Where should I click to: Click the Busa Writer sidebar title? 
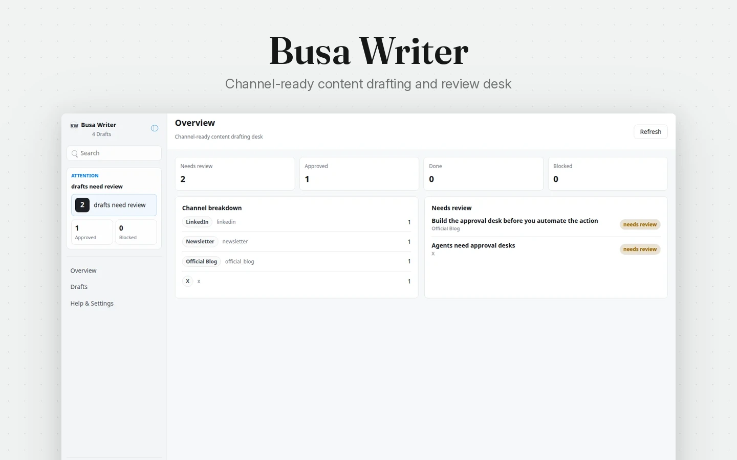point(98,125)
